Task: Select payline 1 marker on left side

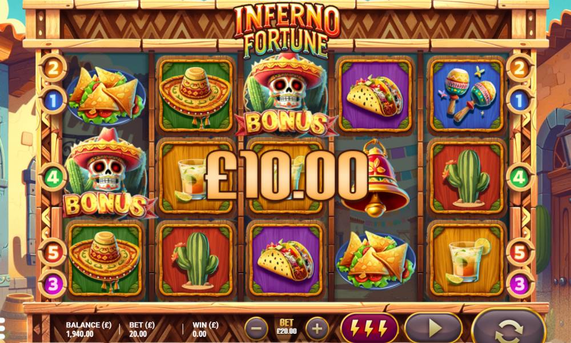Action: (x=53, y=100)
